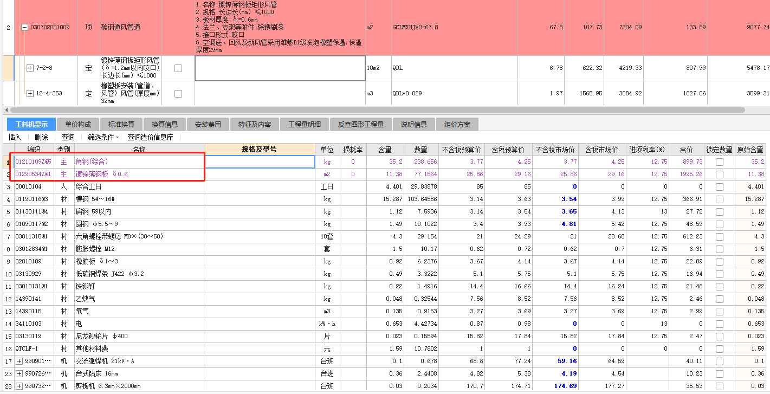770x394 pixels.
Task: Open the 工程量明细 tab
Action: pyautogui.click(x=305, y=125)
